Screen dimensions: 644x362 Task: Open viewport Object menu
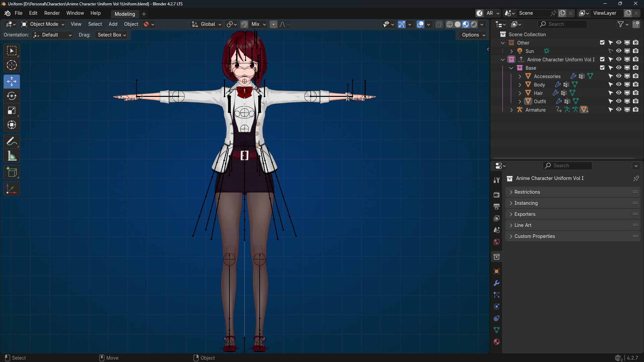[131, 24]
